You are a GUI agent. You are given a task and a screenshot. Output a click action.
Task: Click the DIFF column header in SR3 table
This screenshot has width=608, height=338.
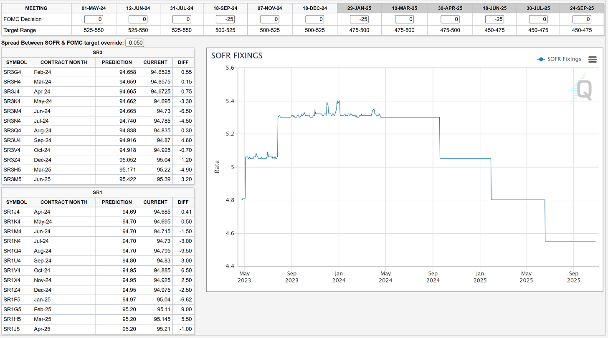pyautogui.click(x=182, y=62)
